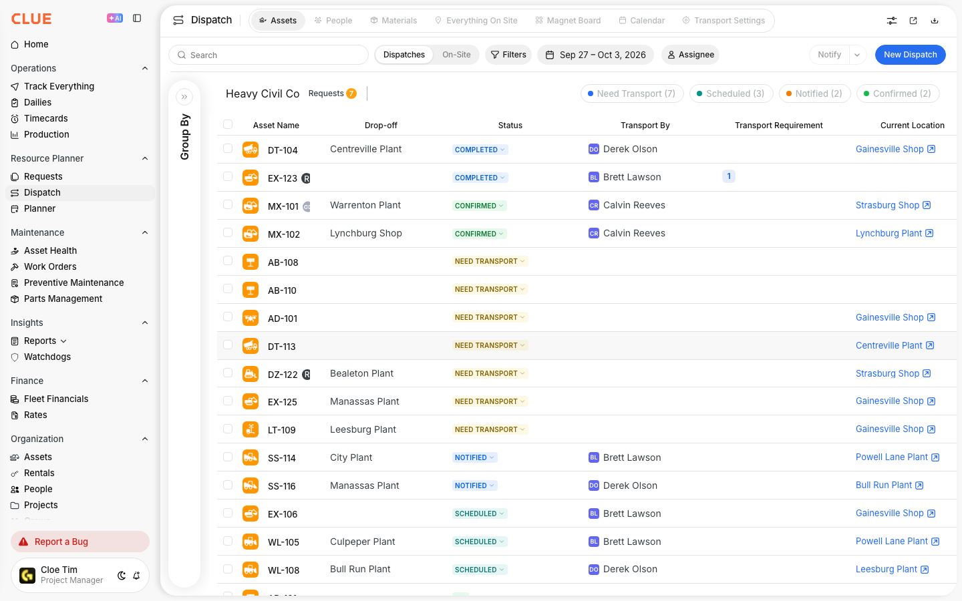Click the download export icon

coord(935,21)
